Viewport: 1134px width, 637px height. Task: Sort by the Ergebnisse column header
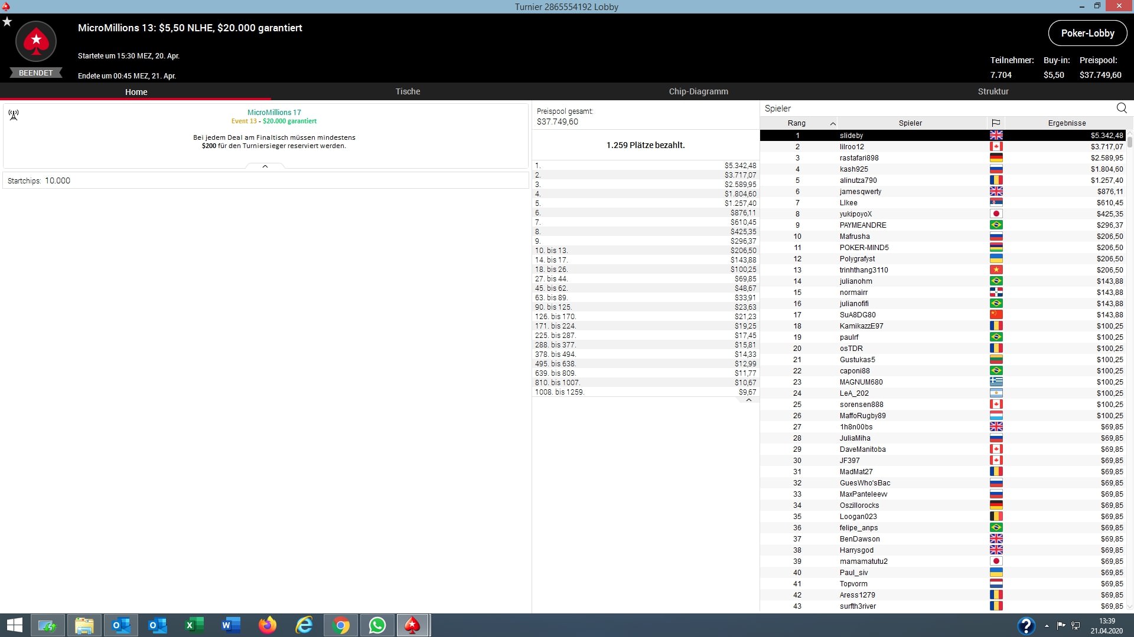(x=1066, y=123)
